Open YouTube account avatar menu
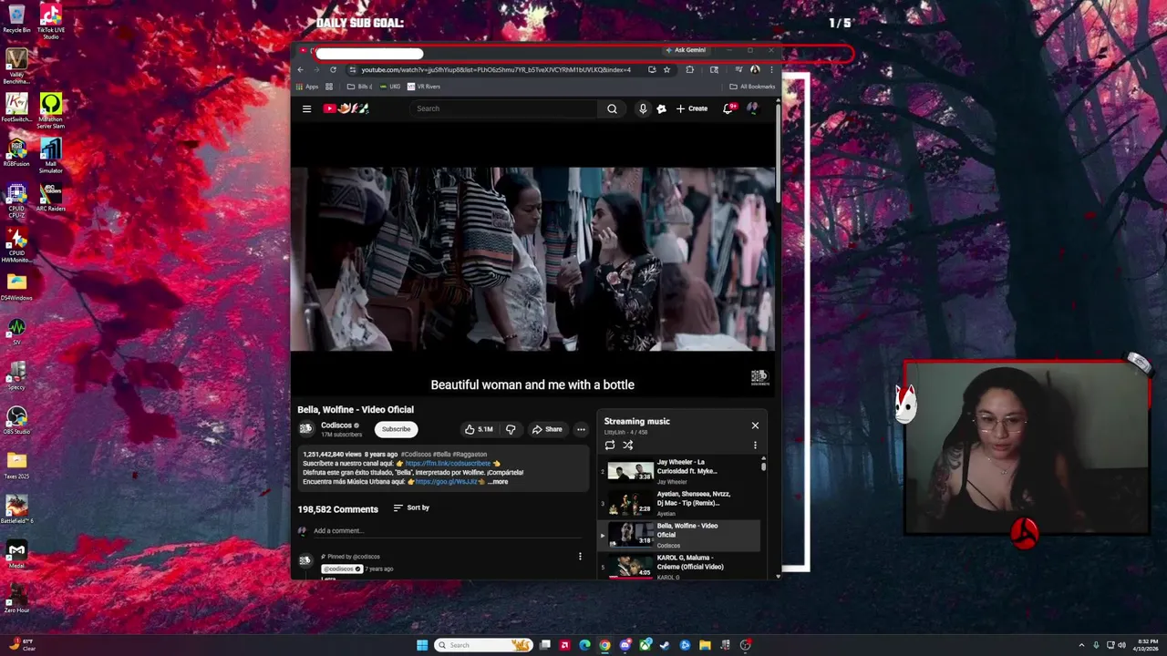 [752, 108]
